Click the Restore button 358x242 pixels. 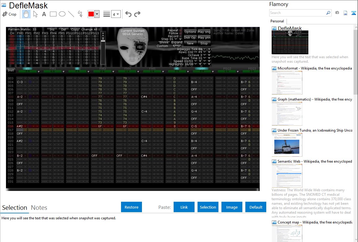pos(131,207)
